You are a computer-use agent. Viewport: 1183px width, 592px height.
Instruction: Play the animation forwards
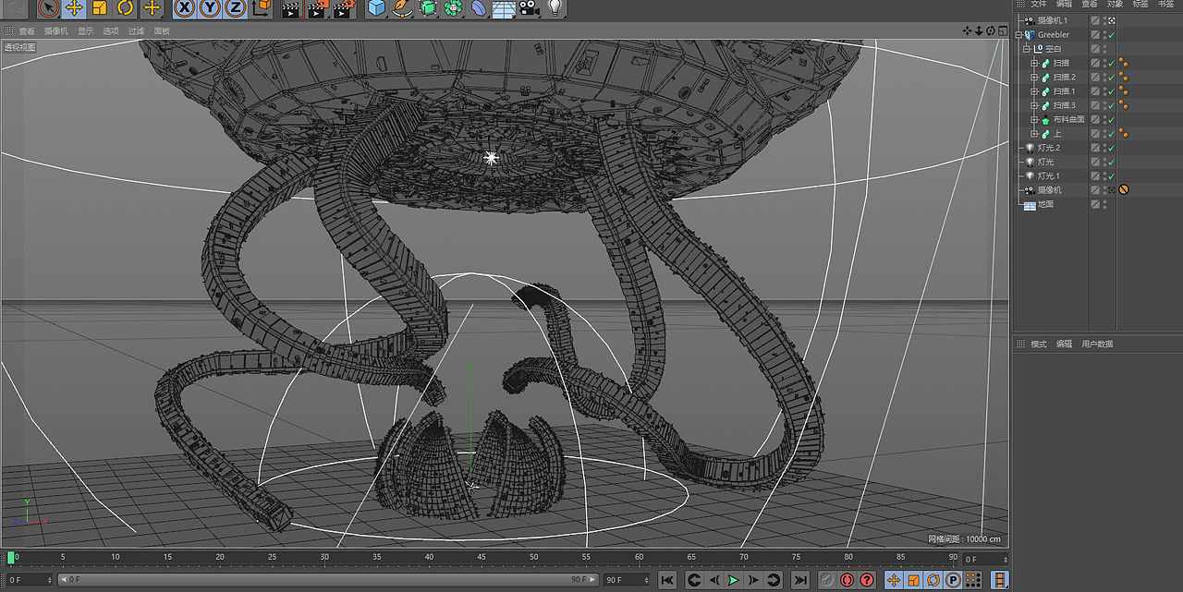coord(733,580)
